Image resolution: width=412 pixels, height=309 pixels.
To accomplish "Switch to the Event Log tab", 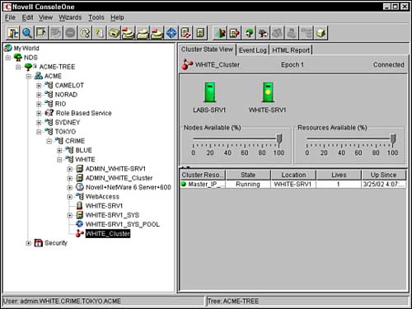I will click(253, 50).
